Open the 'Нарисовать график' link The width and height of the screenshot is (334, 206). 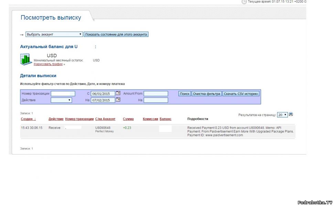point(48,64)
